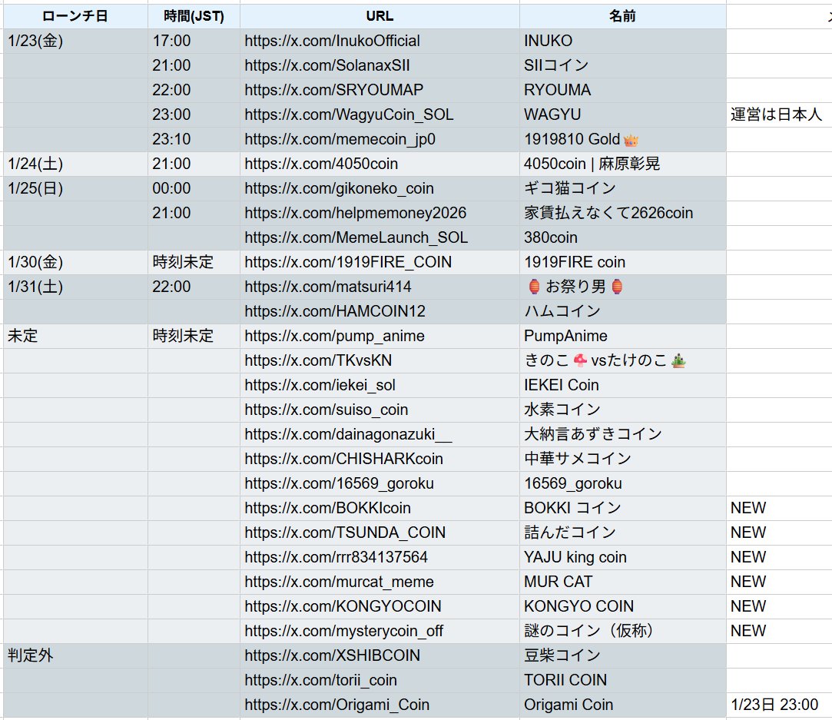Select the 1/31(土) date cell

pyautogui.click(x=75, y=287)
